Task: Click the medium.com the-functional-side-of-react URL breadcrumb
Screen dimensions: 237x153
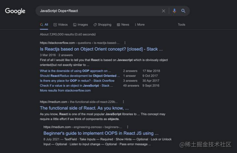Action: point(79,102)
